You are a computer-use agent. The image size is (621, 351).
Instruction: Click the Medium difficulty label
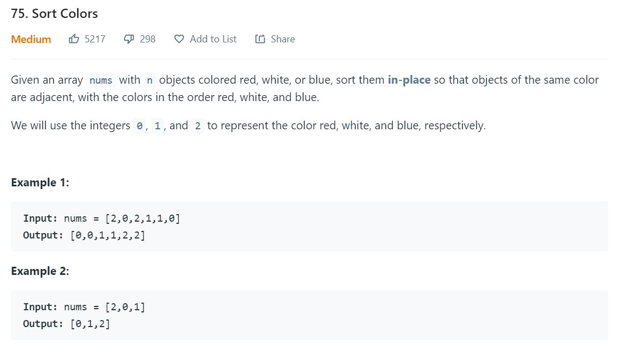[x=31, y=39]
